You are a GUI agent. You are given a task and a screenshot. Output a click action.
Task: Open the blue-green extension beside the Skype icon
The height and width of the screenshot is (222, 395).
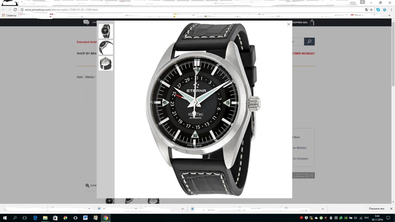(x=385, y=10)
